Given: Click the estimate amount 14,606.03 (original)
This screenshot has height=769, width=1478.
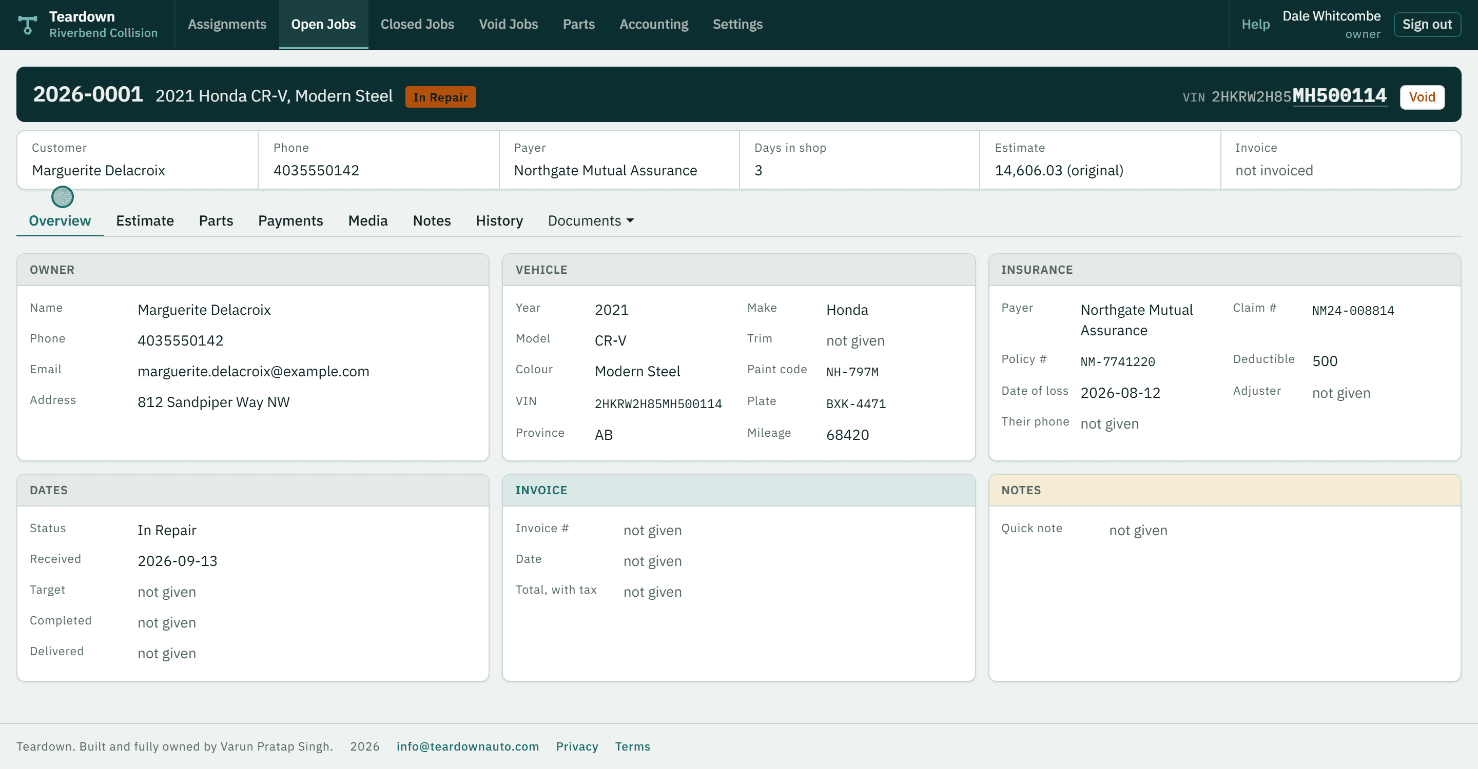Looking at the screenshot, I should 1059,170.
